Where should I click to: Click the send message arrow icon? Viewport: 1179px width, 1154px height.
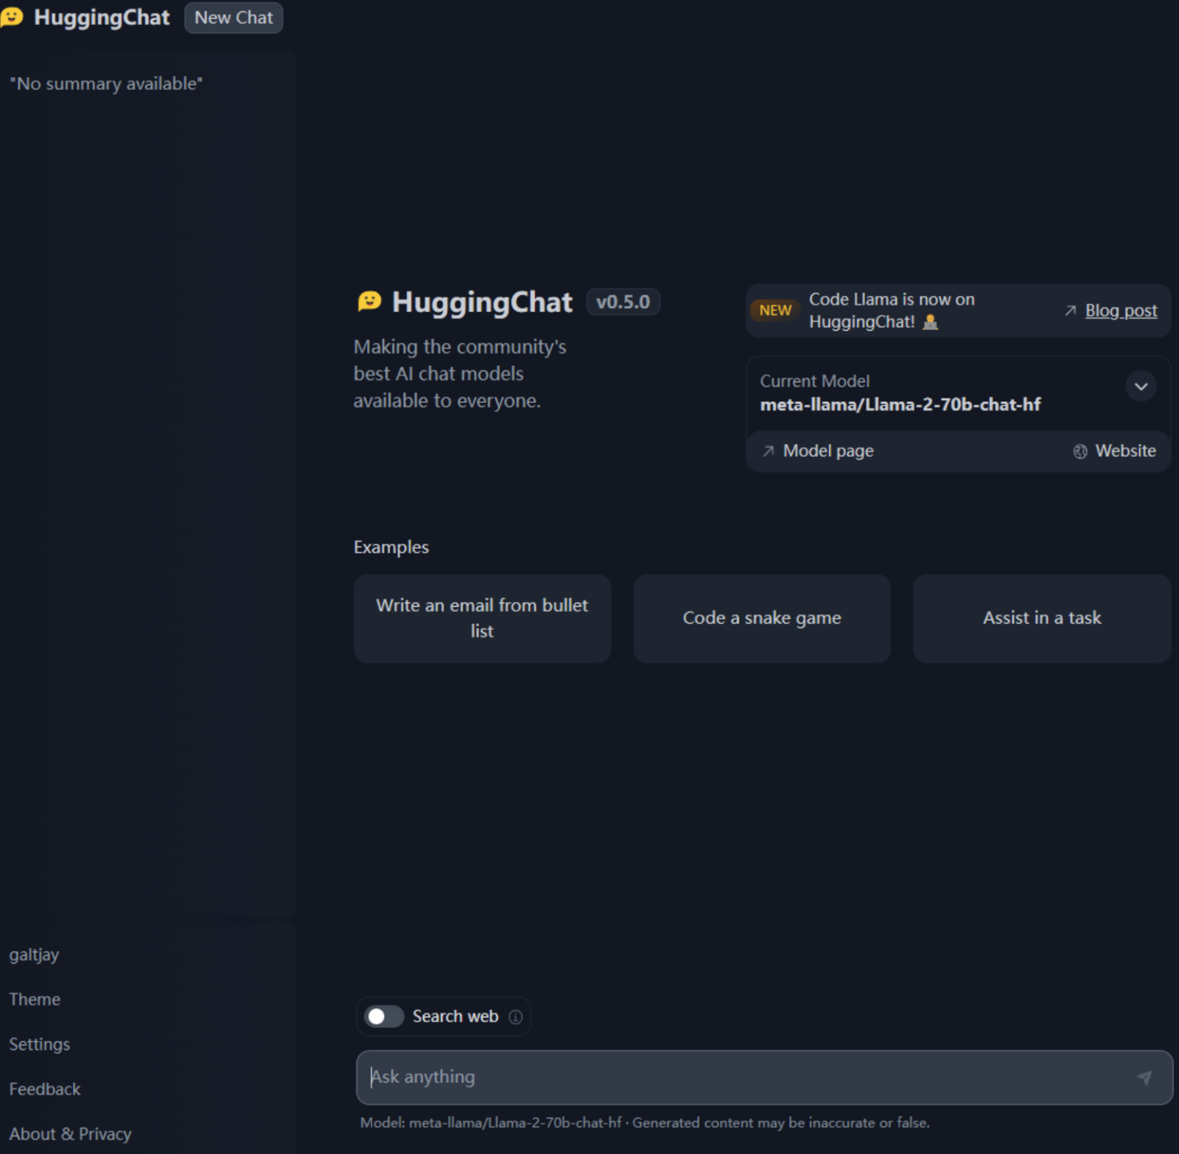pyautogui.click(x=1144, y=1077)
